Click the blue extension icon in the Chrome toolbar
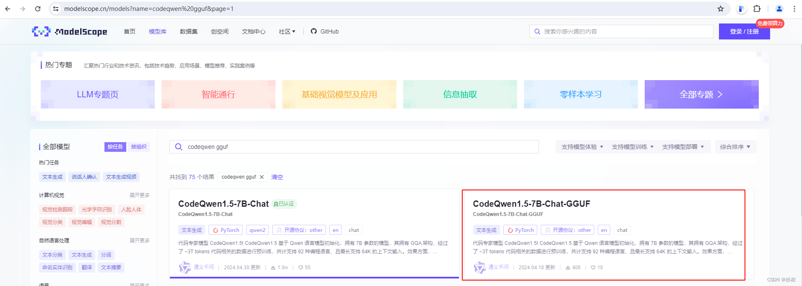 pyautogui.click(x=742, y=9)
